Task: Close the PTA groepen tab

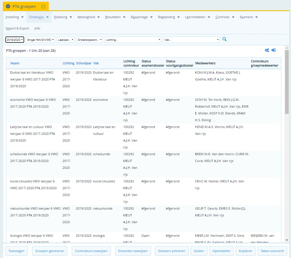Action: point(43,7)
